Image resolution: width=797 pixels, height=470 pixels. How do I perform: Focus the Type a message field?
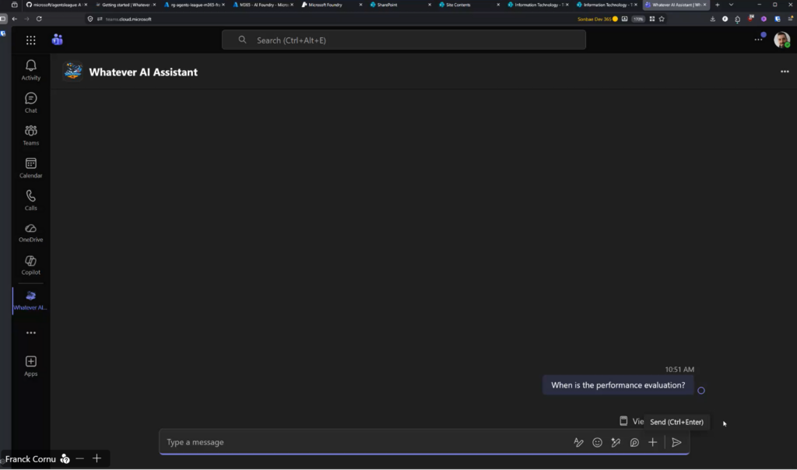pos(366,442)
